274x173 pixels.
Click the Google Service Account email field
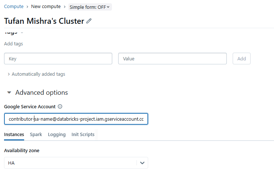tap(76, 119)
